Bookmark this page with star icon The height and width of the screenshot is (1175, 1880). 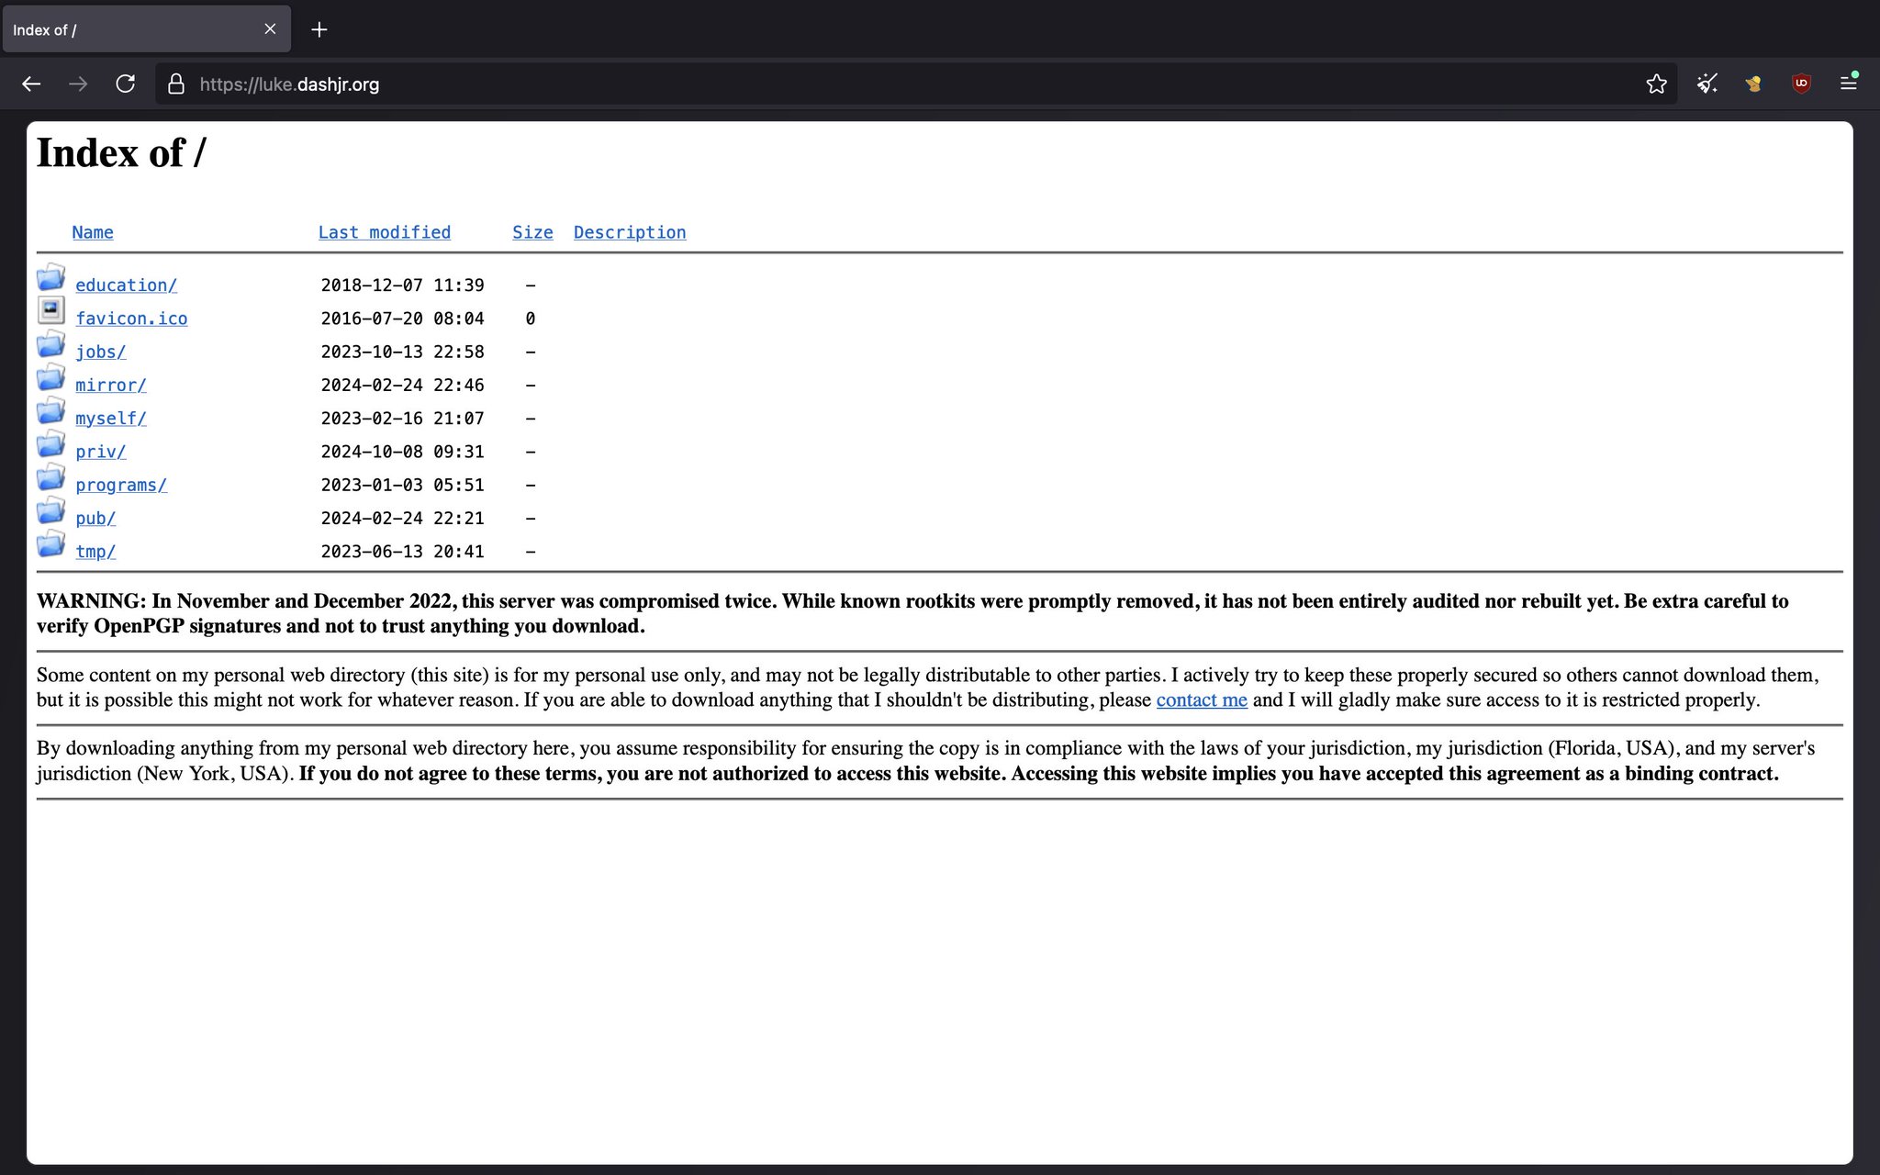coord(1656,84)
